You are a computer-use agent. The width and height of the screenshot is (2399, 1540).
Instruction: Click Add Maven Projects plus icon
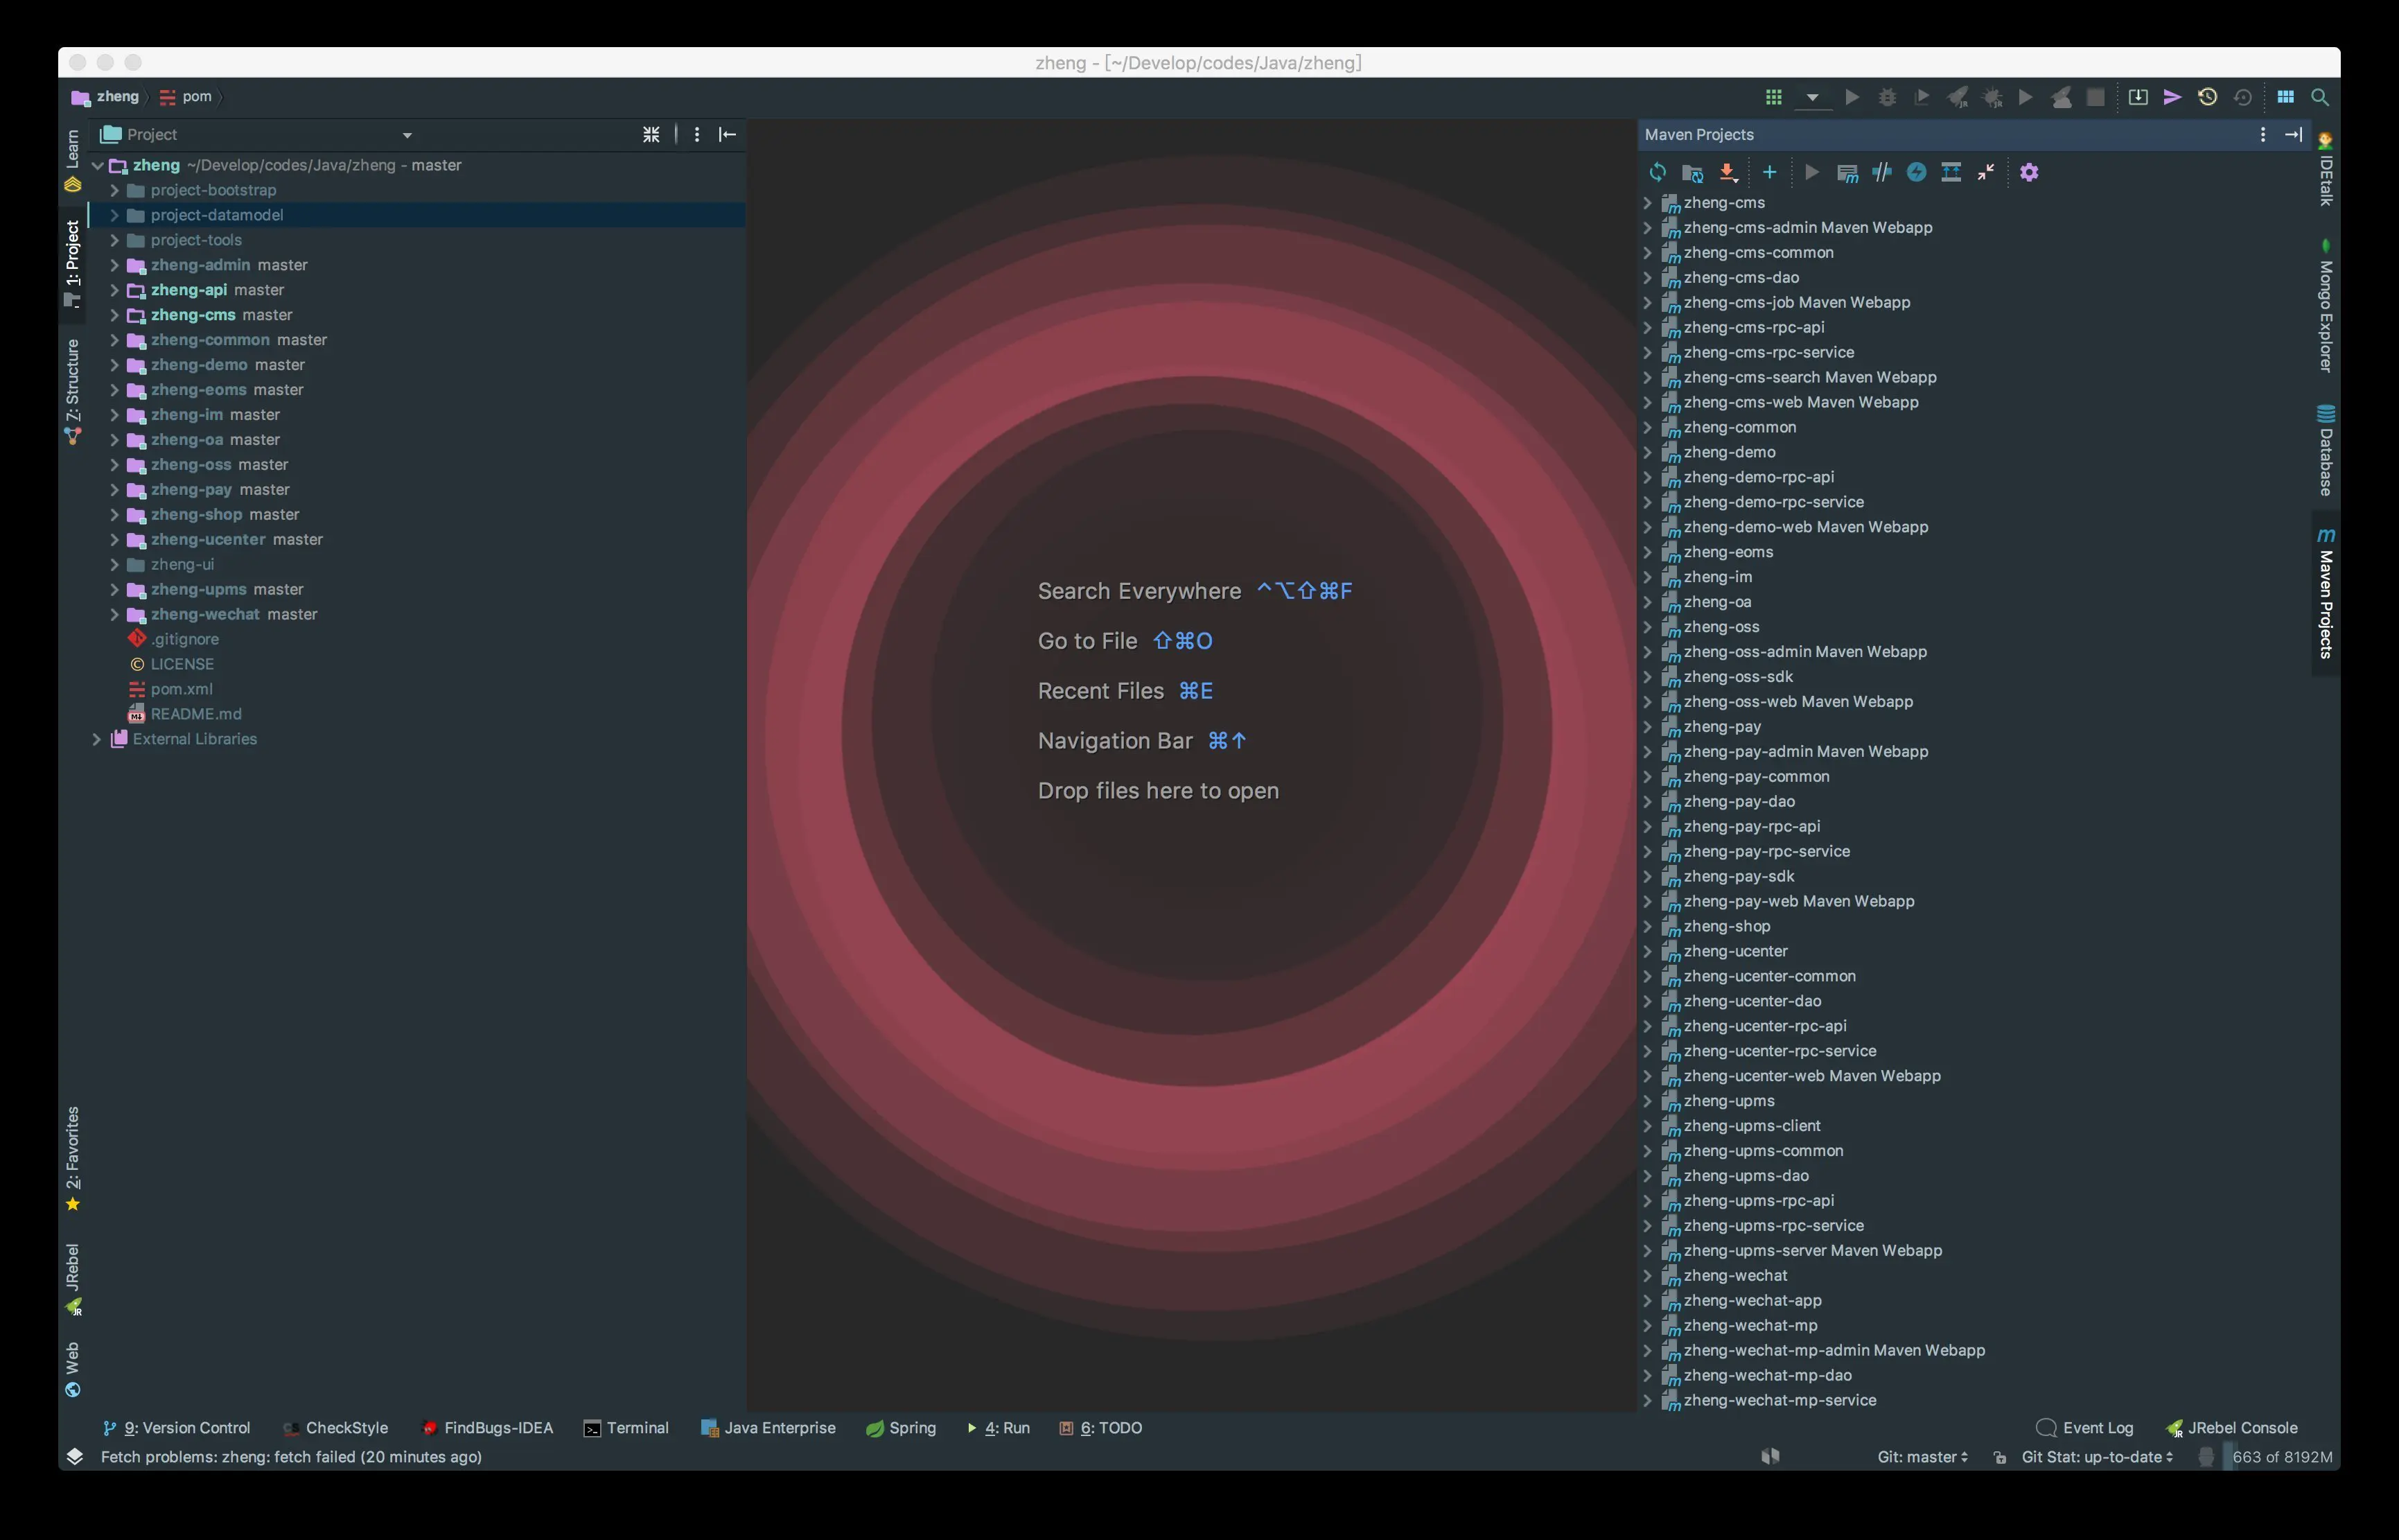pos(1769,172)
